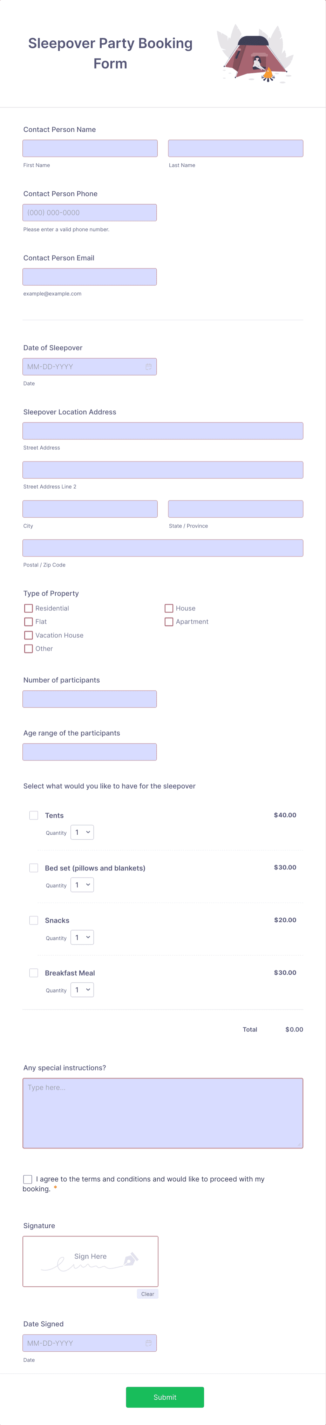The height and width of the screenshot is (1425, 326).
Task: Open calendar icon for Date Signed
Action: click(x=148, y=1343)
